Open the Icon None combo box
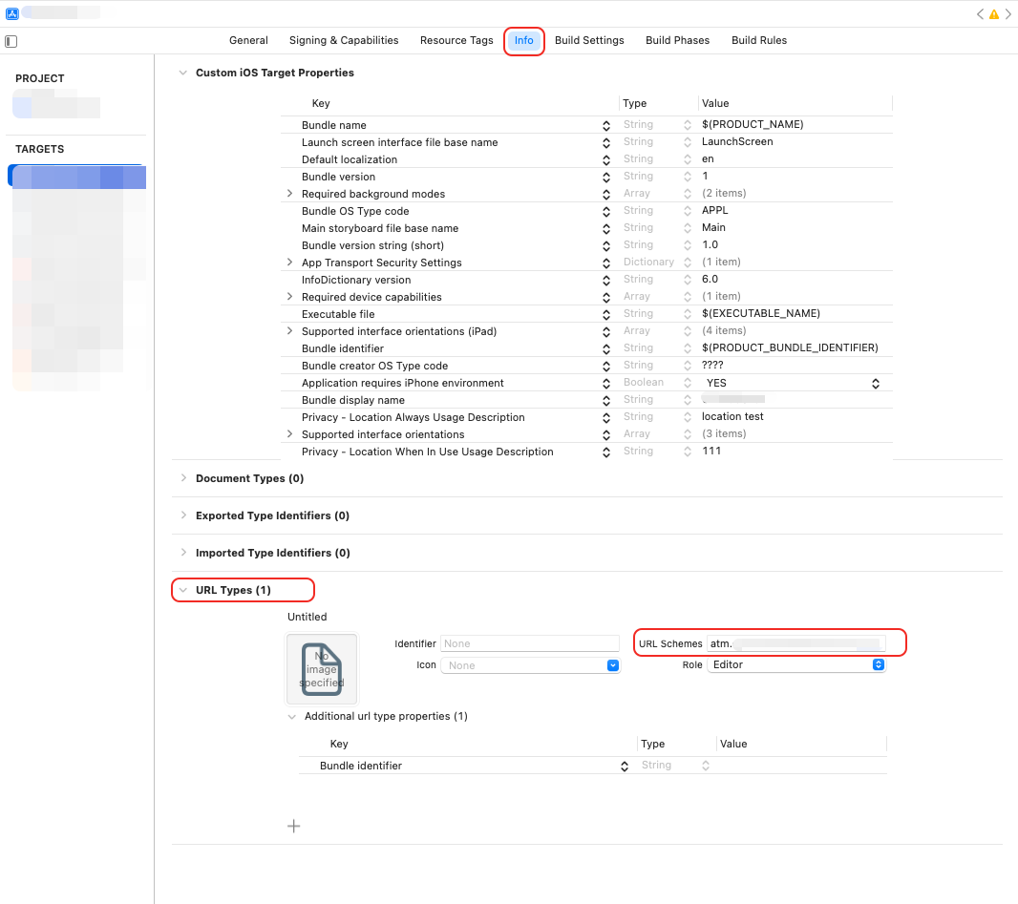The height and width of the screenshot is (904, 1018). tap(530, 665)
